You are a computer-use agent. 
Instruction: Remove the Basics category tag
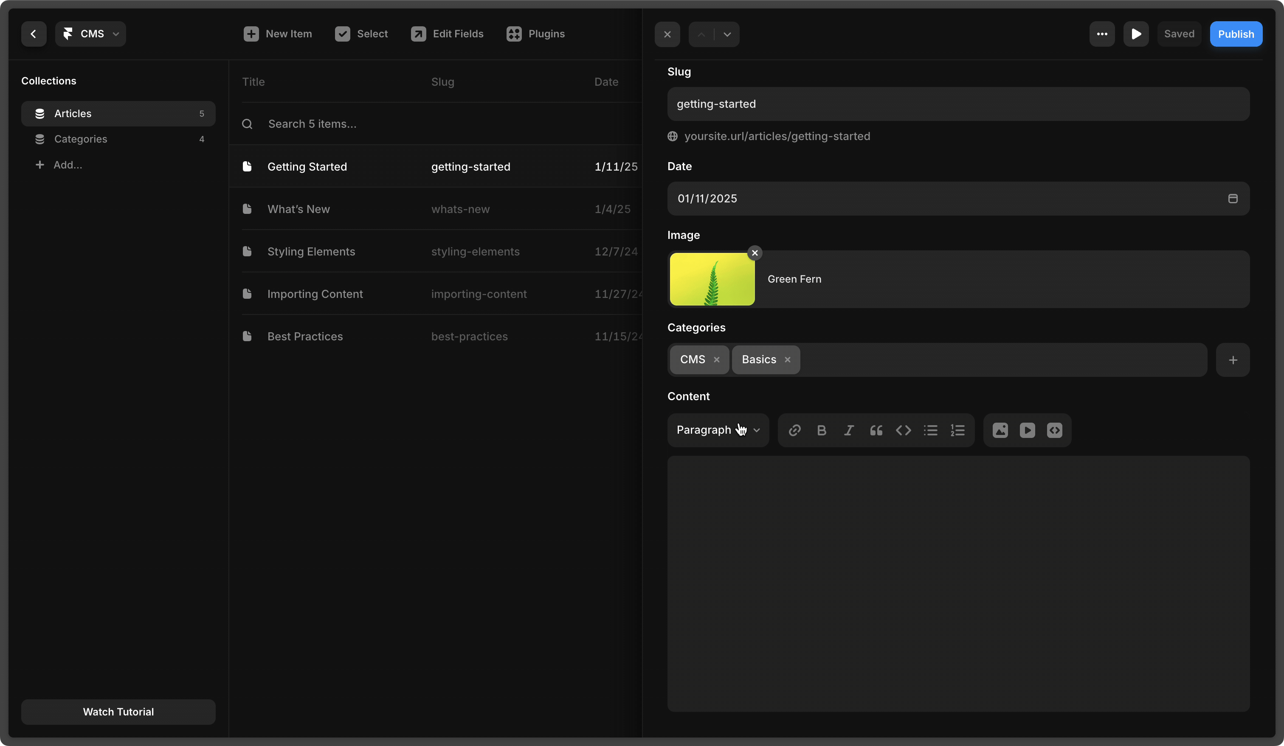(x=787, y=359)
